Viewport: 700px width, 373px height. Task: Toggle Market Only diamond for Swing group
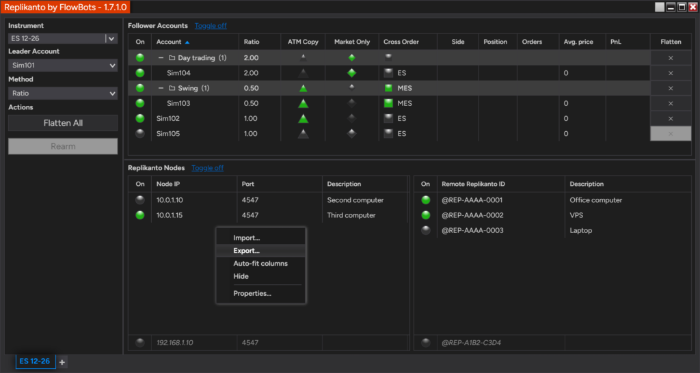tap(352, 87)
